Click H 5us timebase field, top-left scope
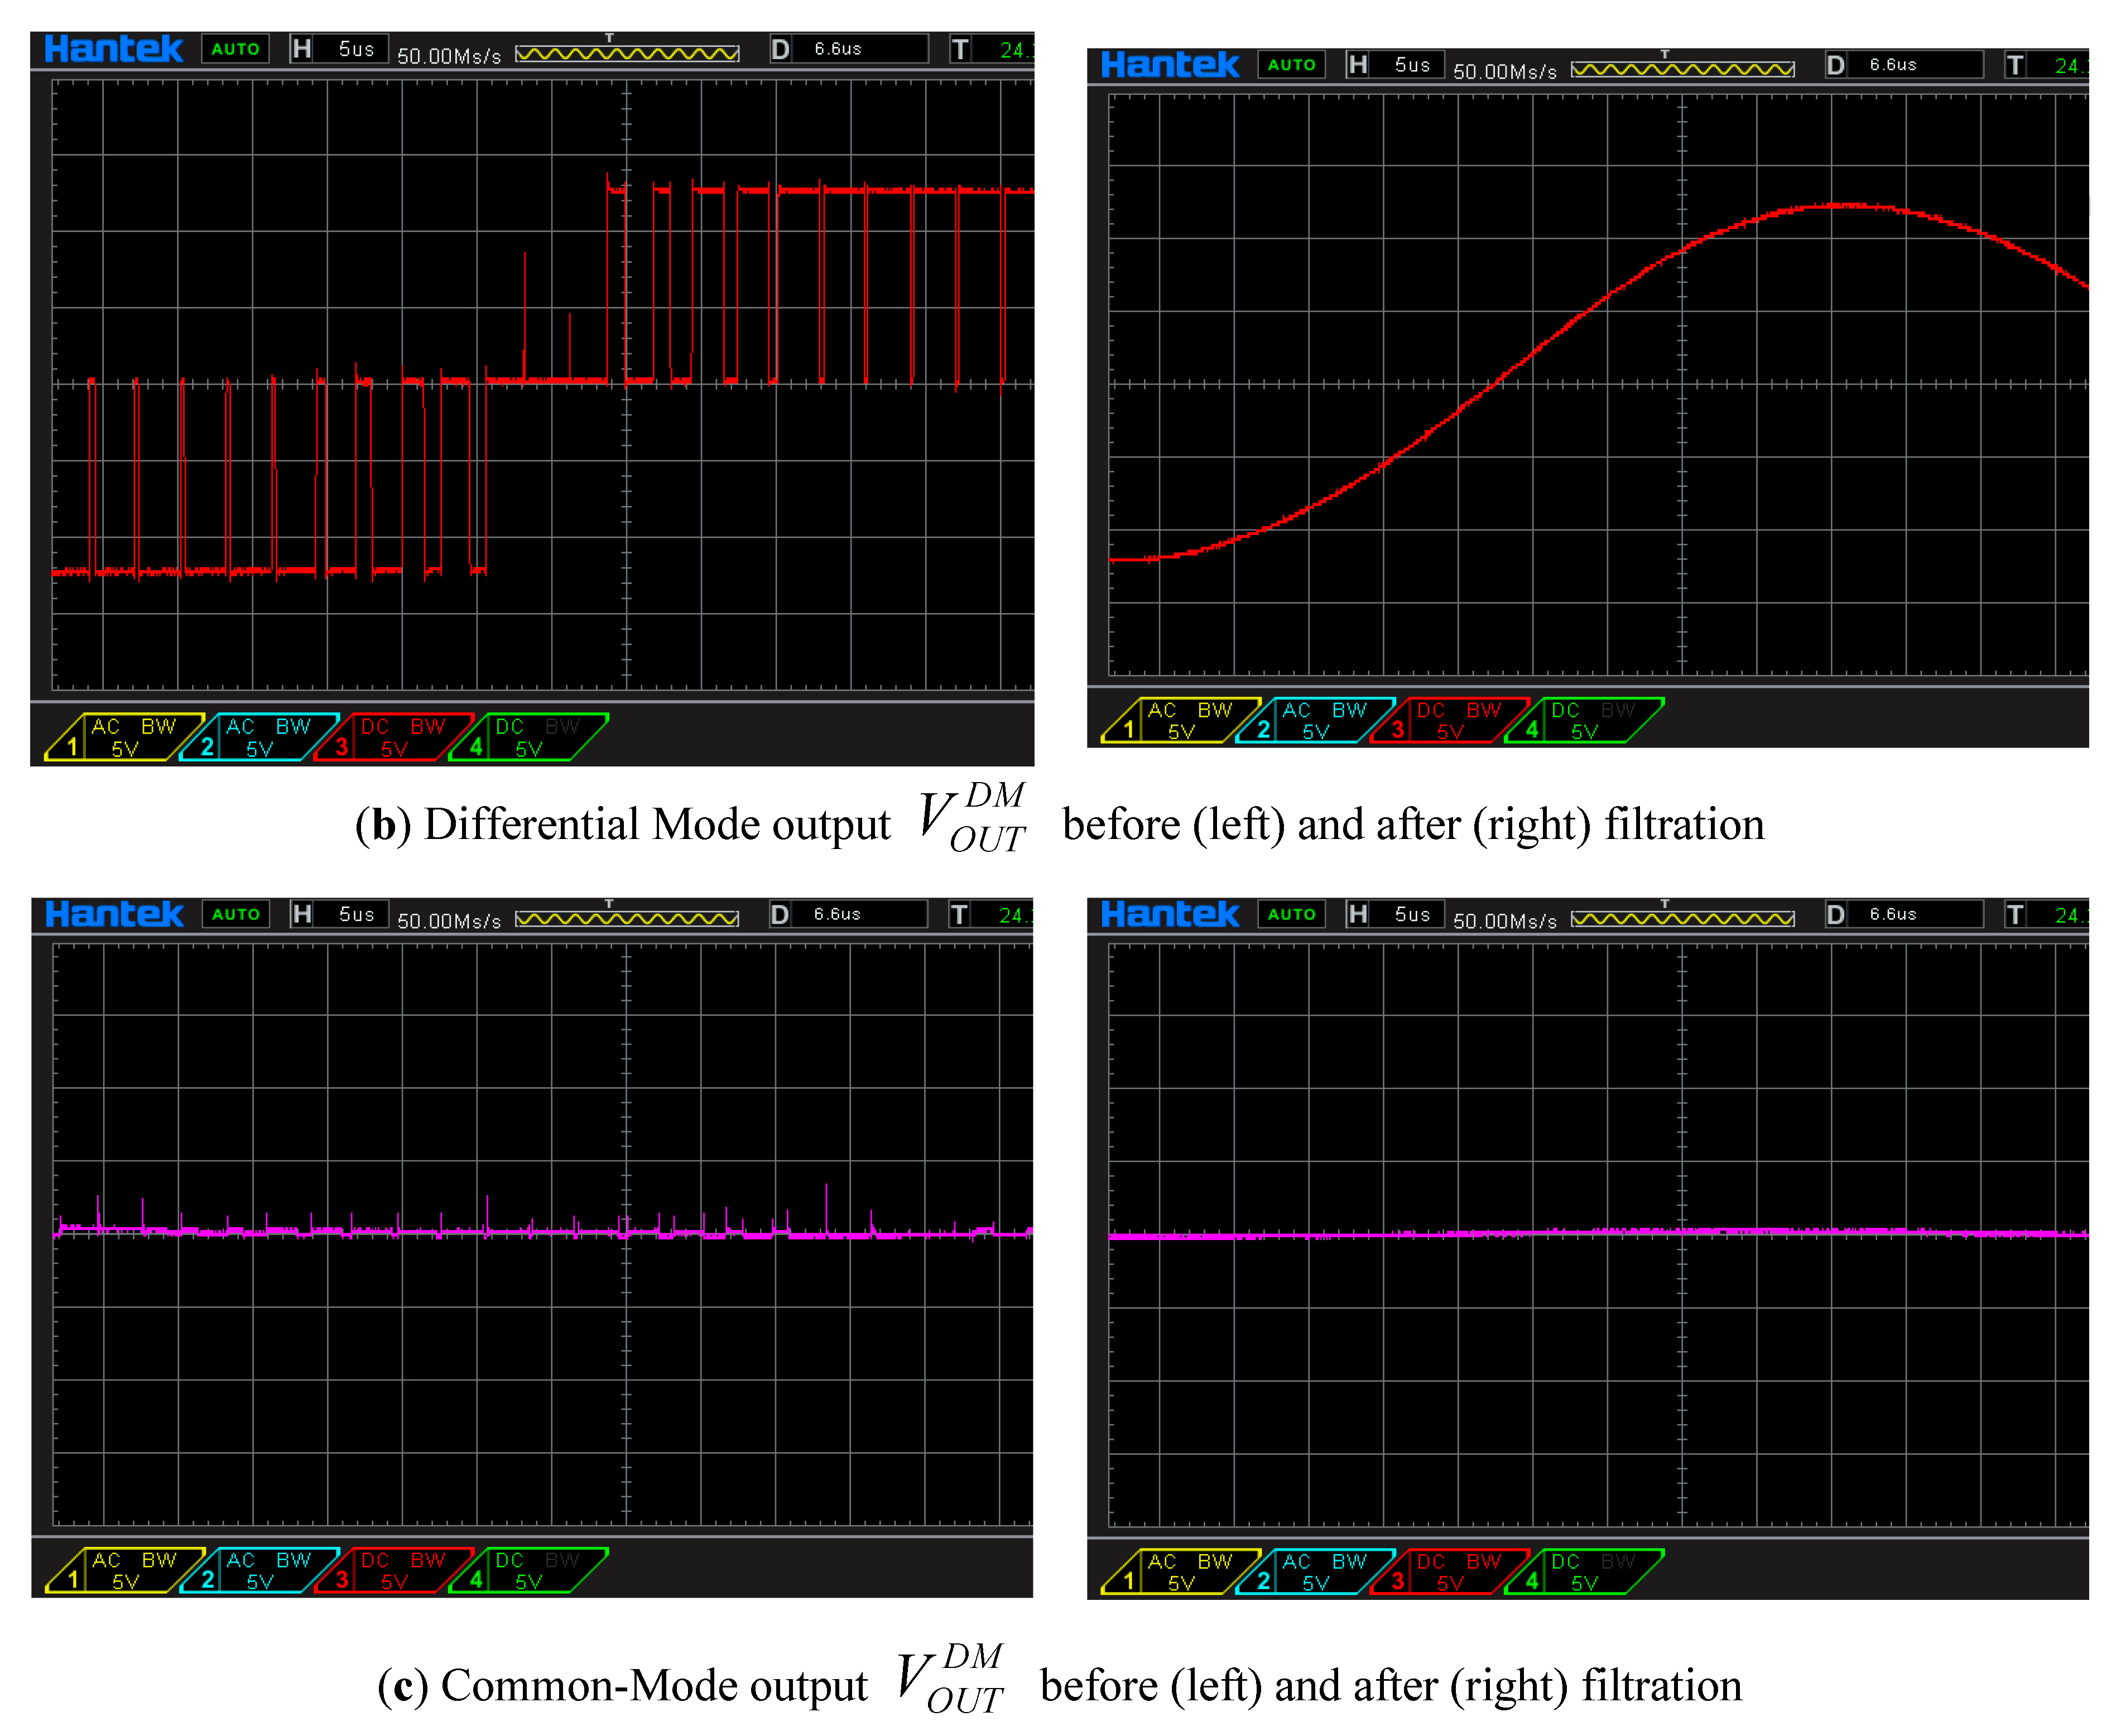Image resolution: width=2116 pixels, height=1736 pixels. [x=340, y=49]
